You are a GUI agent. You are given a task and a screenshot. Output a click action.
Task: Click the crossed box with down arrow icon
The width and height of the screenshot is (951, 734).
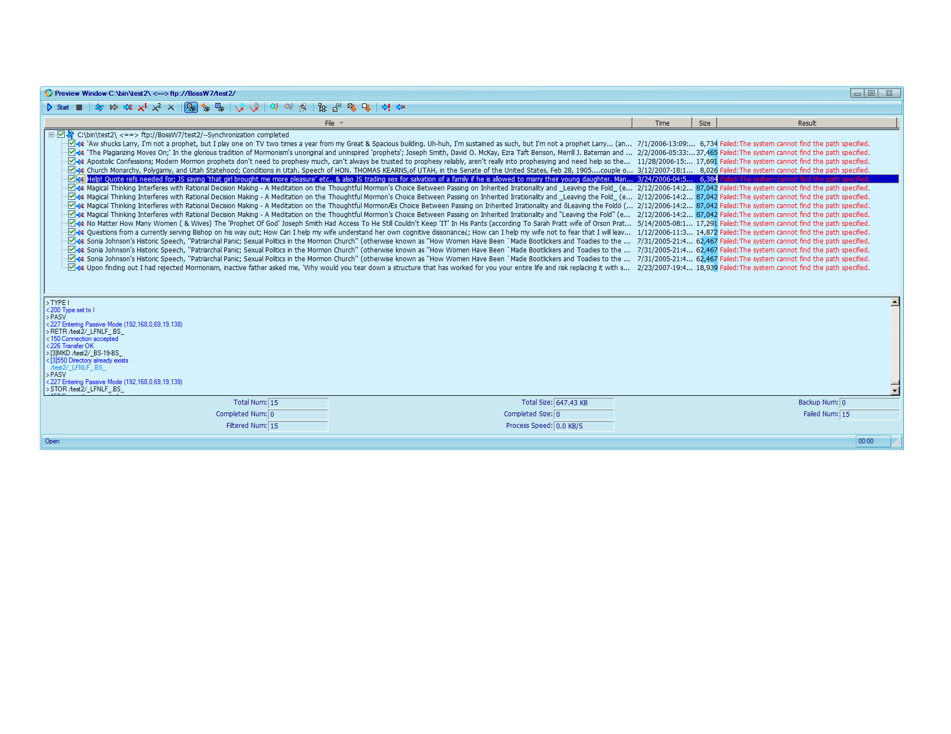coord(351,107)
